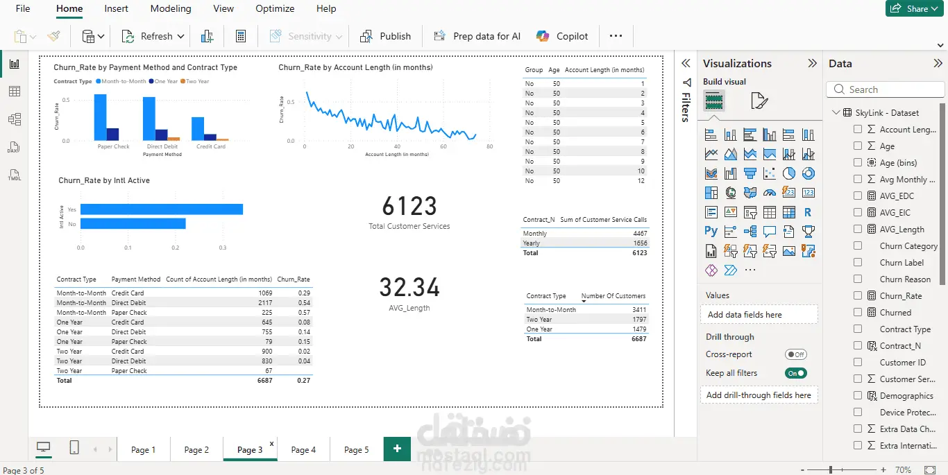This screenshot has width=948, height=475.
Task: Click the Format visual paintbrush icon
Action: pos(759,101)
